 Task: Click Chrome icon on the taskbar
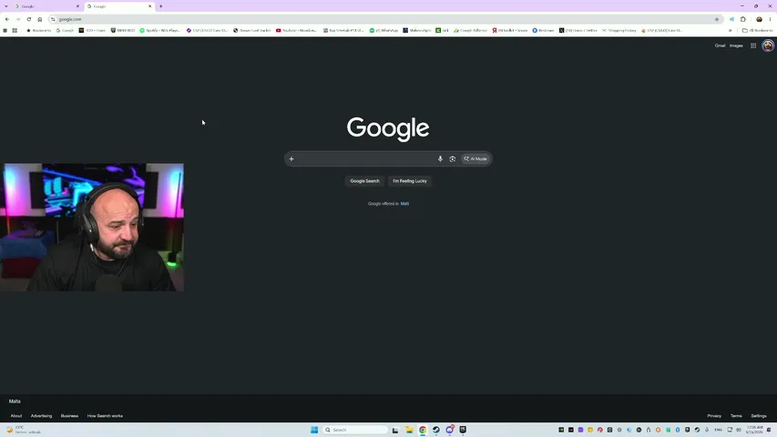(423, 430)
